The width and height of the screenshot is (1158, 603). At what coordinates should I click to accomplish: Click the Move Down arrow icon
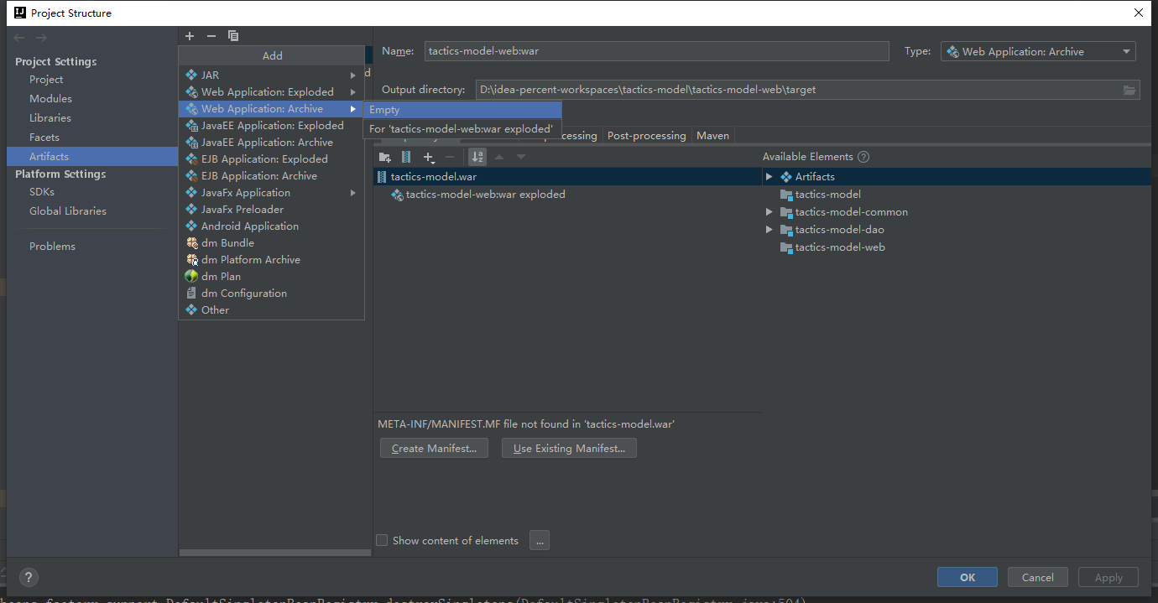(521, 157)
